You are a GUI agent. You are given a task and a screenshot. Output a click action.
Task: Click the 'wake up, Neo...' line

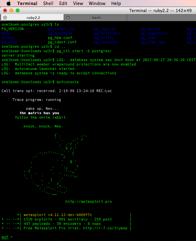point(42,109)
